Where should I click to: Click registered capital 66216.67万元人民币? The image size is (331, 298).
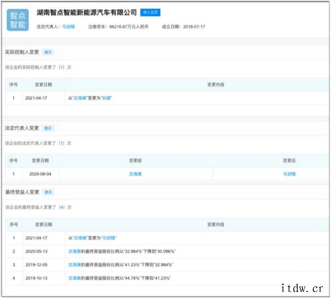(129, 27)
